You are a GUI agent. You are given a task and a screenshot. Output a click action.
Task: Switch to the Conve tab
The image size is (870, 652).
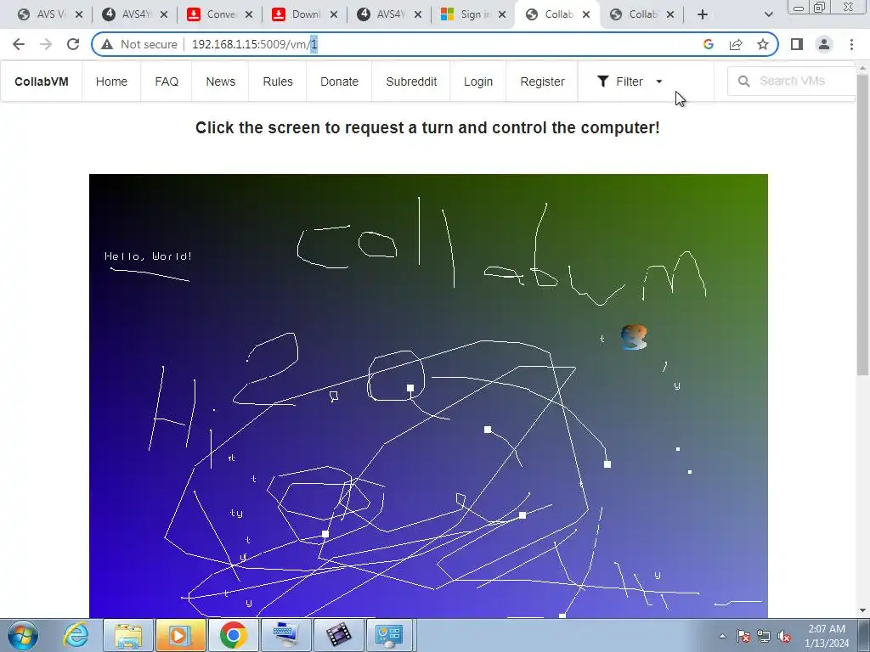220,14
